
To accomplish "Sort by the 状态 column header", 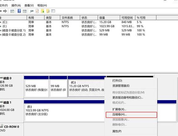I will pos(89,18).
